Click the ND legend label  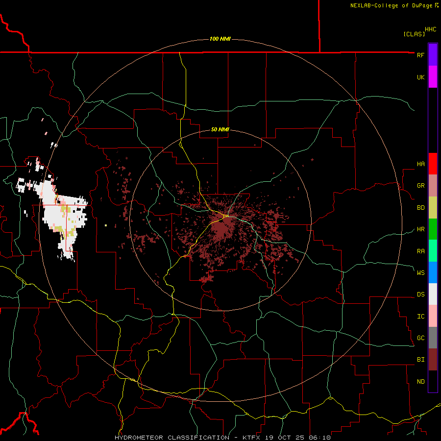point(420,382)
